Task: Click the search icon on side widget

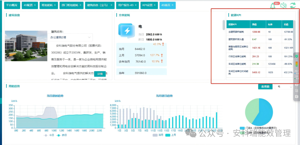Action: (297, 97)
